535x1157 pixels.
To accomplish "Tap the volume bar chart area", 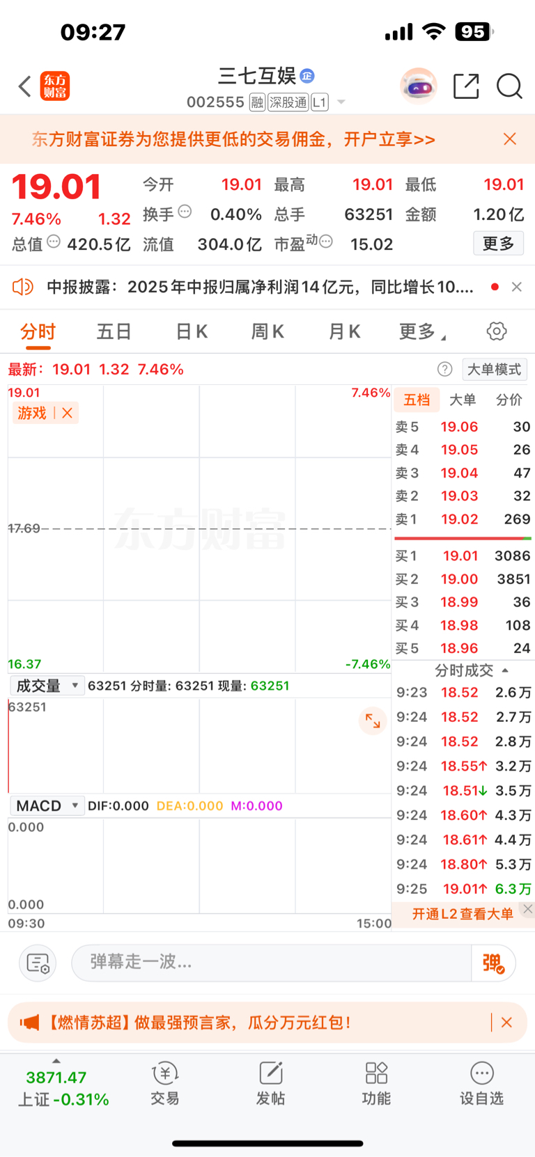I will [199, 746].
